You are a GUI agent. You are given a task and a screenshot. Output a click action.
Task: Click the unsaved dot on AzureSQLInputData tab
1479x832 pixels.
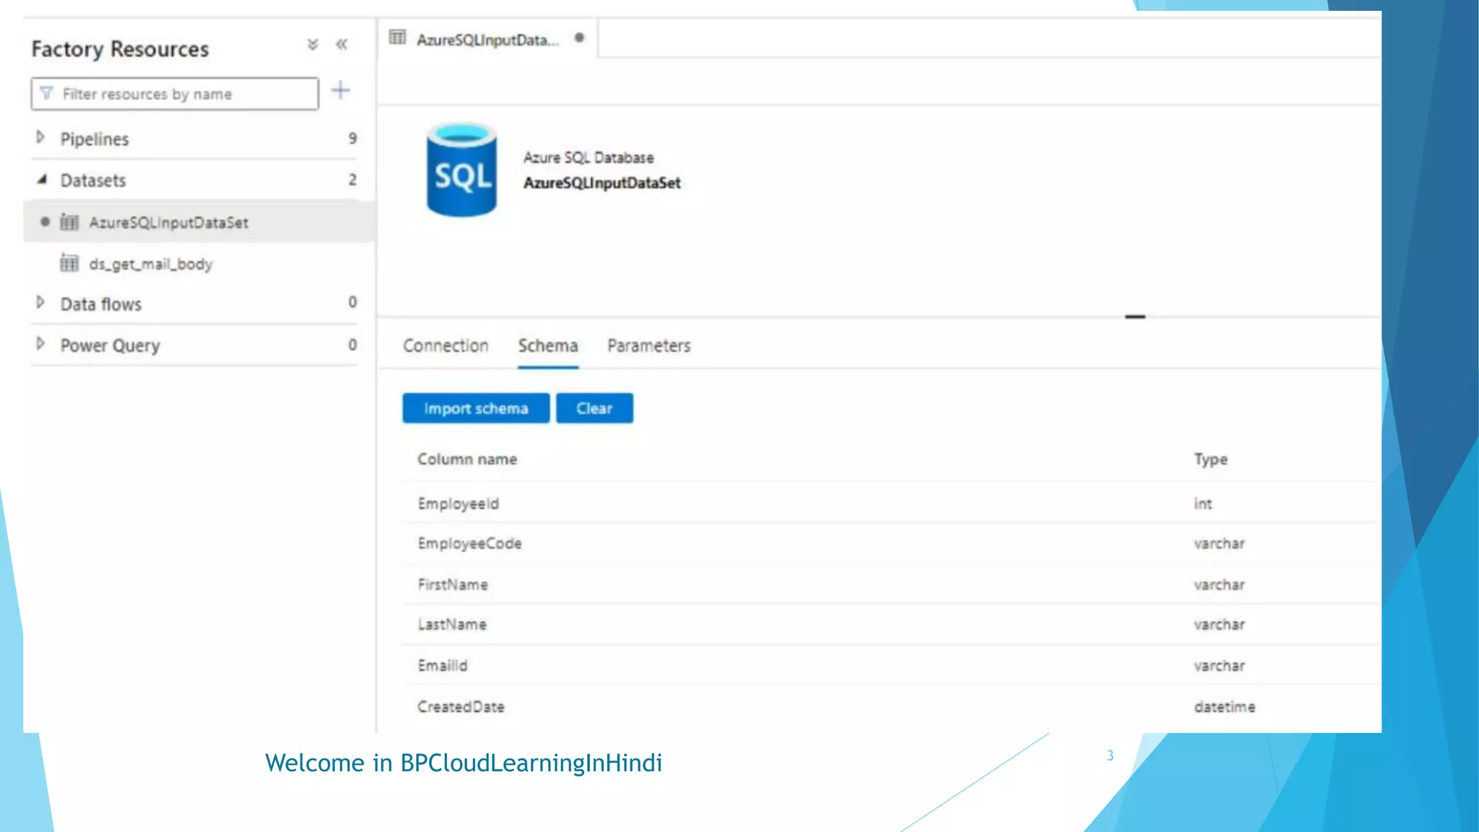coord(579,38)
